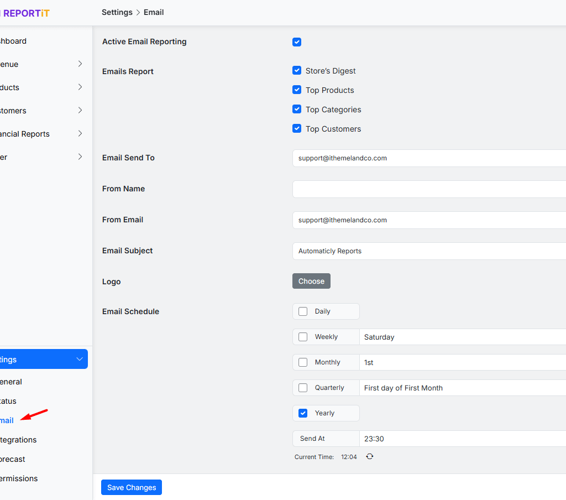Check the Weekly schedule checkbox

coord(303,337)
